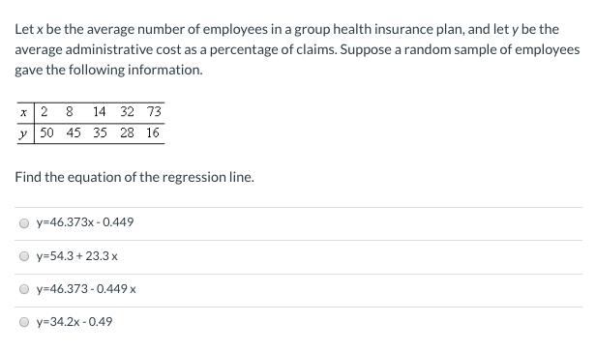Choose the y=54.3 + 23.3 x radio option
The image size is (596, 352).
point(24,256)
